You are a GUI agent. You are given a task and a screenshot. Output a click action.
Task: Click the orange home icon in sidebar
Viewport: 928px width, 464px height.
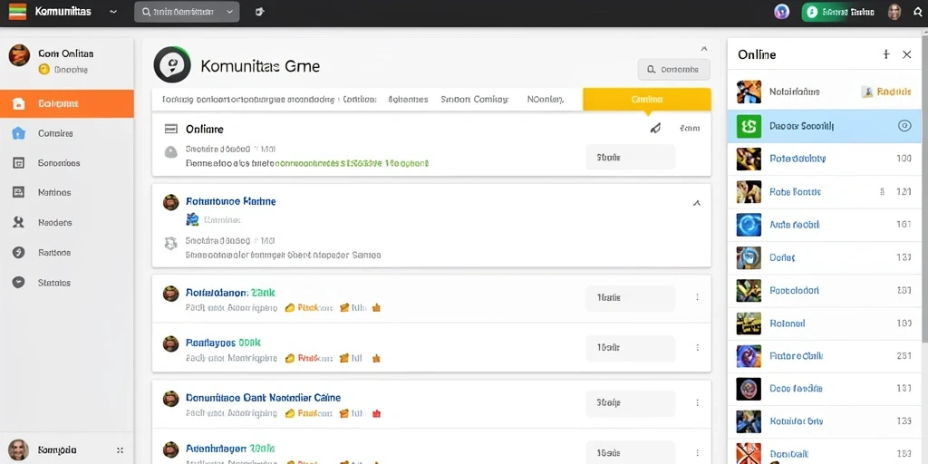pyautogui.click(x=18, y=103)
